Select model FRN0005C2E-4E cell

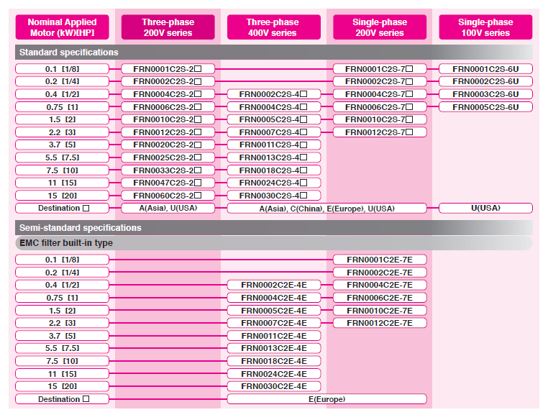(274, 310)
